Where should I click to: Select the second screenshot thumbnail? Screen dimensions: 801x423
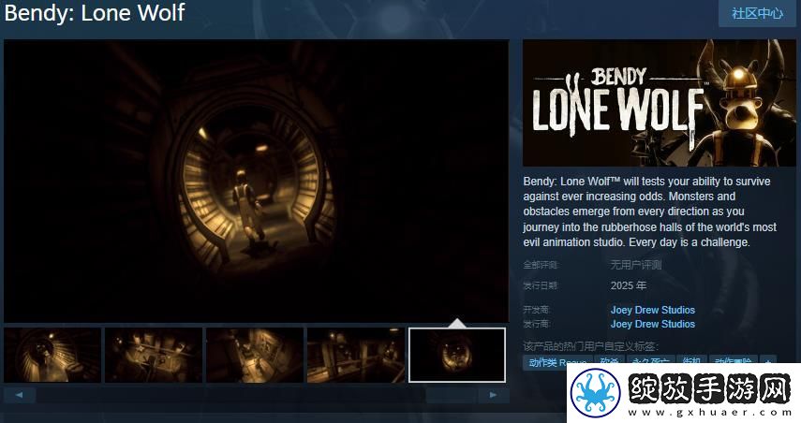(154, 355)
